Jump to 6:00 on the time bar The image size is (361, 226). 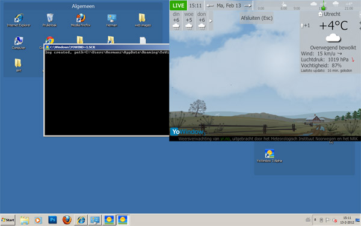click(283, 8)
